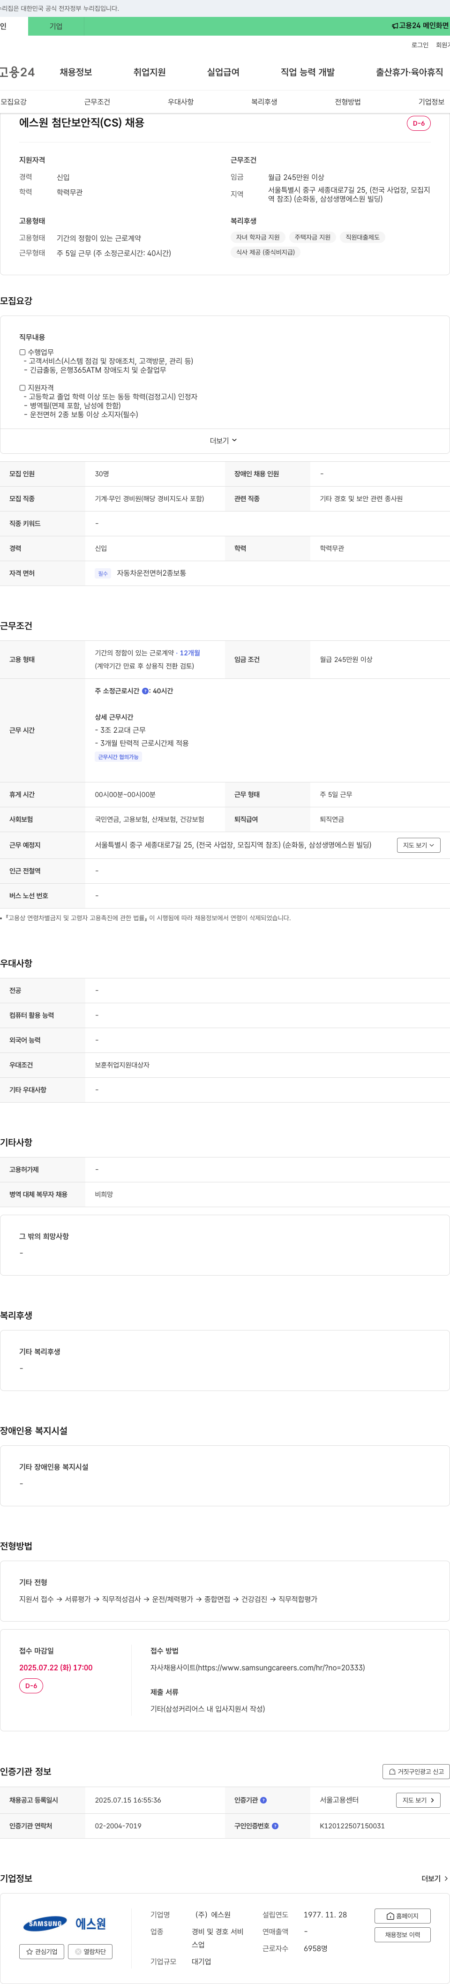Jump to the 모집요강 section tab
Screen dimensions: 450x1984
14,102
